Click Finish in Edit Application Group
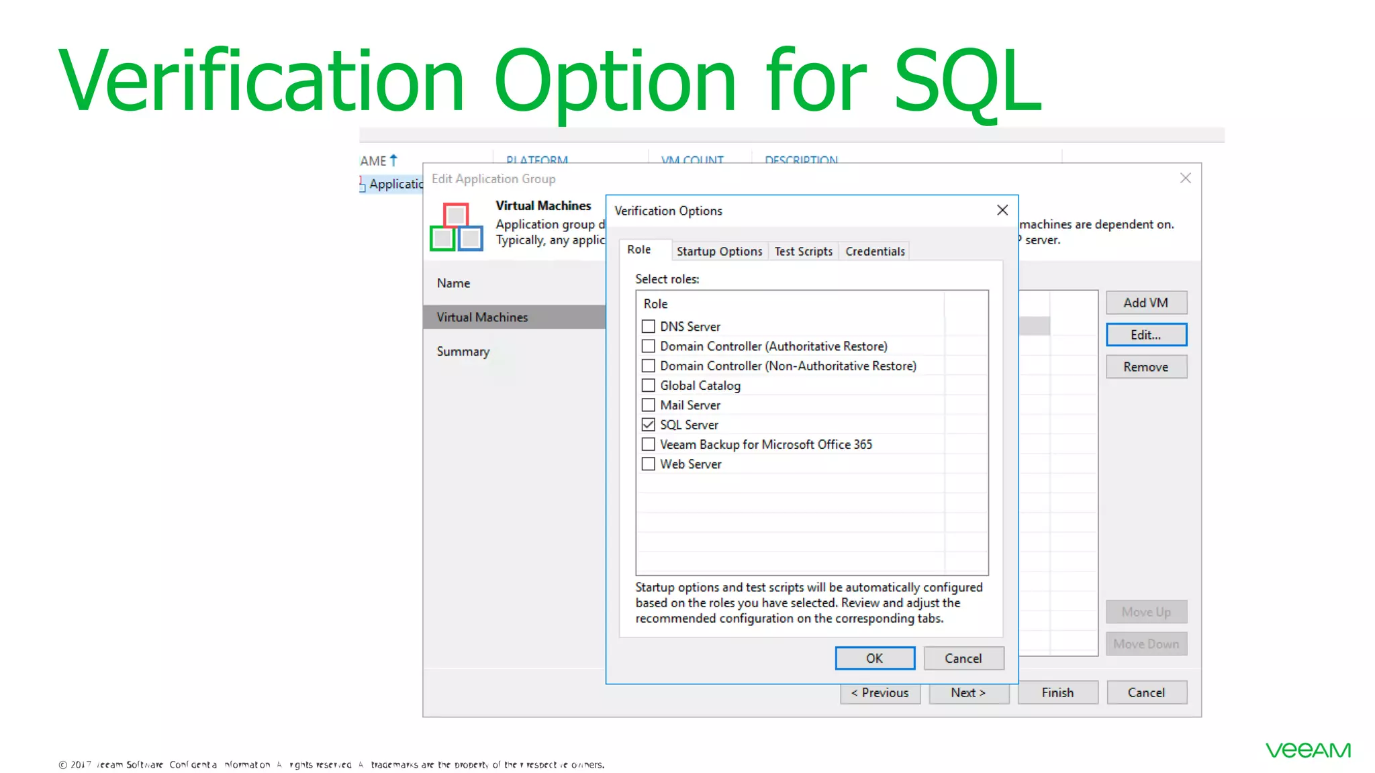 coord(1057,692)
